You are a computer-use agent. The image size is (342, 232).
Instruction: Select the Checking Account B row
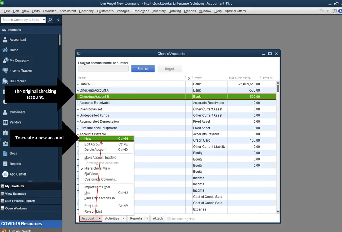click(176, 97)
